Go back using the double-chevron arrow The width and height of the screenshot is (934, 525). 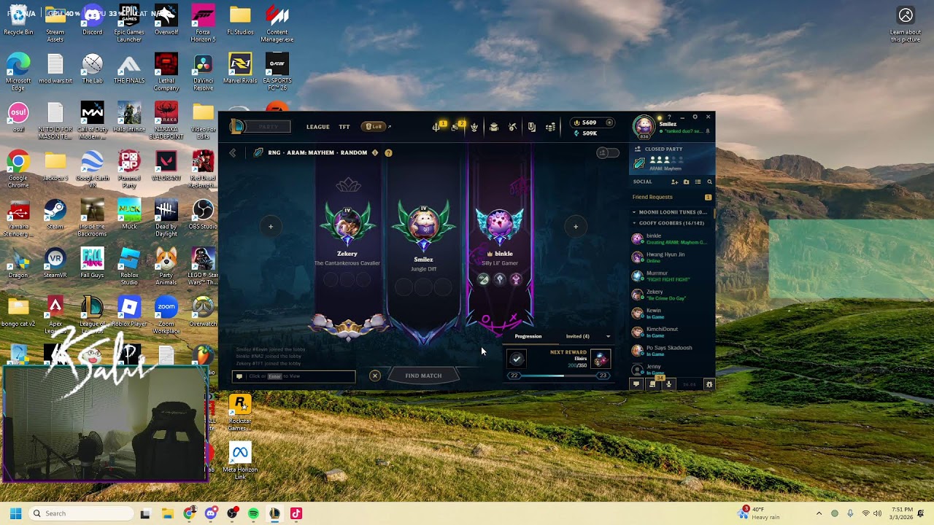click(x=233, y=153)
